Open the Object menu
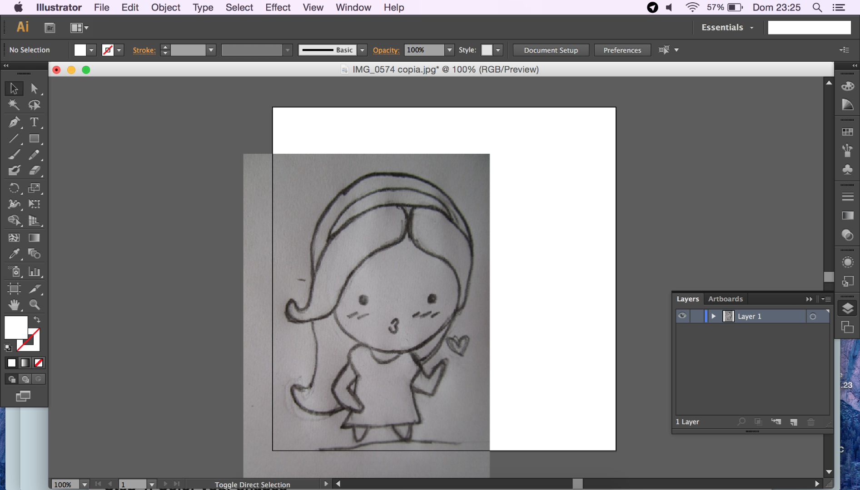Screen dimensions: 860x490 click(165, 7)
